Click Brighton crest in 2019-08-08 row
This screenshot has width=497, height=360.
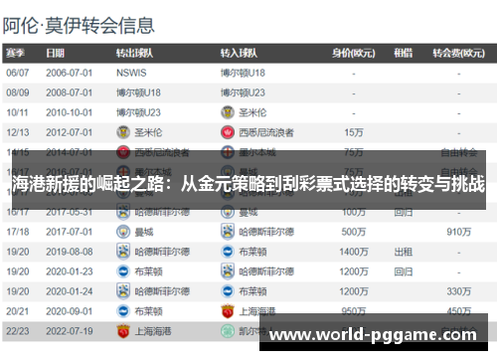click(x=228, y=252)
